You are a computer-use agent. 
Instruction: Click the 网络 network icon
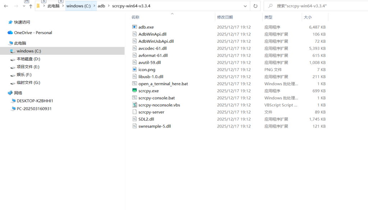click(x=10, y=93)
